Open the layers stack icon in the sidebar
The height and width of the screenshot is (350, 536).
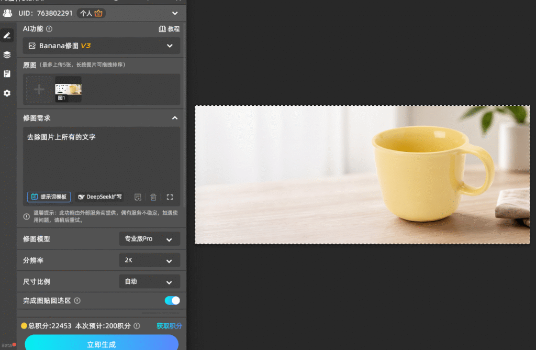[7, 54]
